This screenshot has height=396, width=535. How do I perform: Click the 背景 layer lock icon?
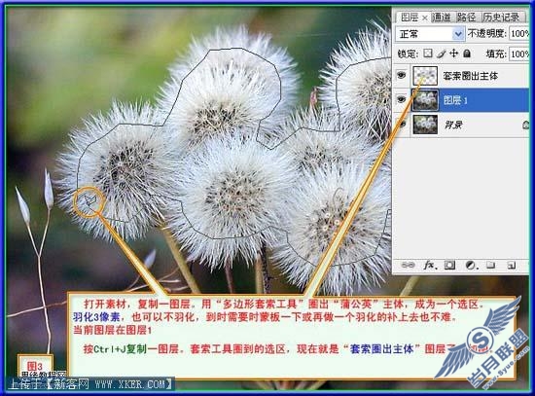526,125
